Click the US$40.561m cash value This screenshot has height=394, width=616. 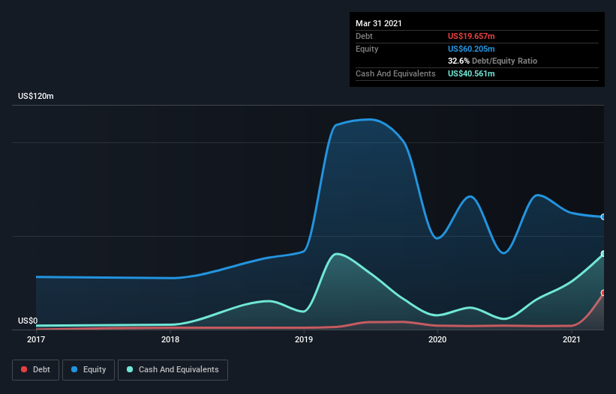(471, 73)
